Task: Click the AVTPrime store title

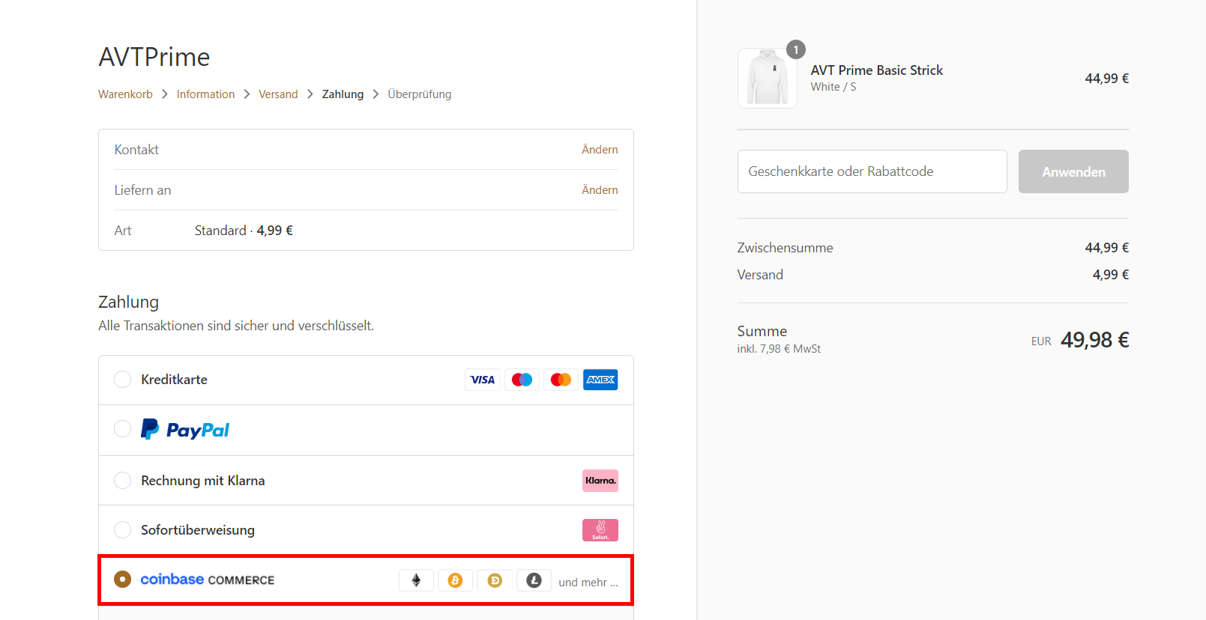Action: pos(154,57)
